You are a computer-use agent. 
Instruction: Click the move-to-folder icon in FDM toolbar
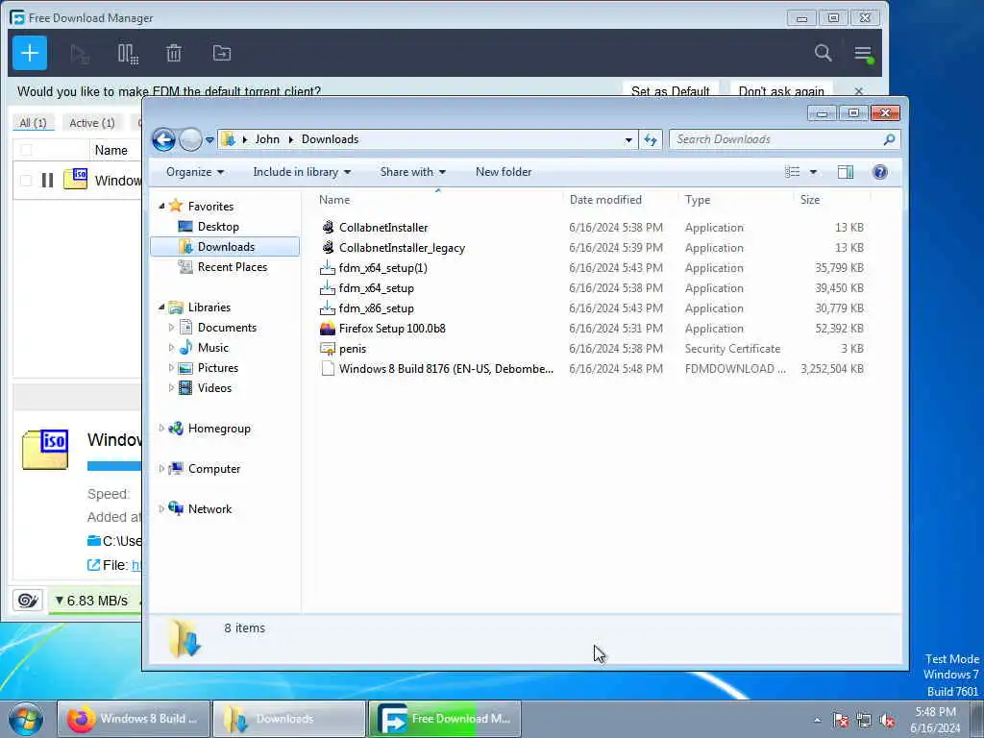(222, 54)
